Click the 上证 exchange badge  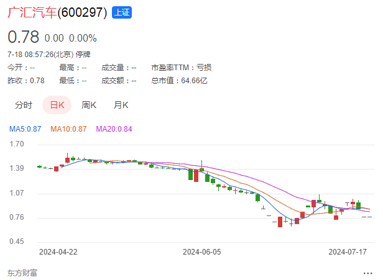click(122, 12)
